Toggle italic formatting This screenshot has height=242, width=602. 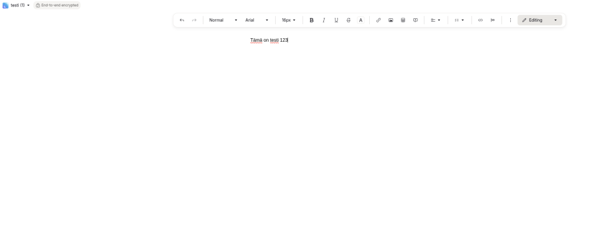click(x=324, y=21)
